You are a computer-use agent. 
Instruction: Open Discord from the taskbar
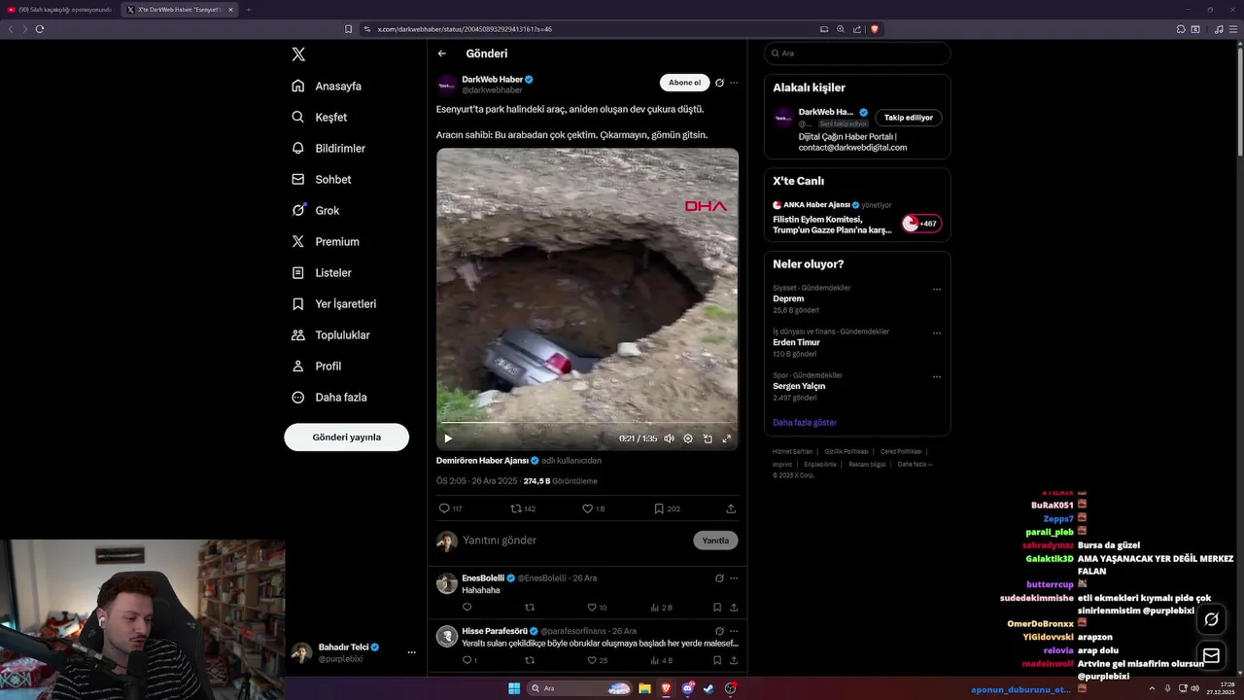point(687,688)
